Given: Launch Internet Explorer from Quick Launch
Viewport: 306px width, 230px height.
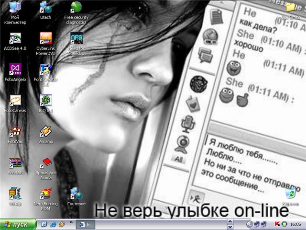Looking at the screenshot, I should (53, 224).
